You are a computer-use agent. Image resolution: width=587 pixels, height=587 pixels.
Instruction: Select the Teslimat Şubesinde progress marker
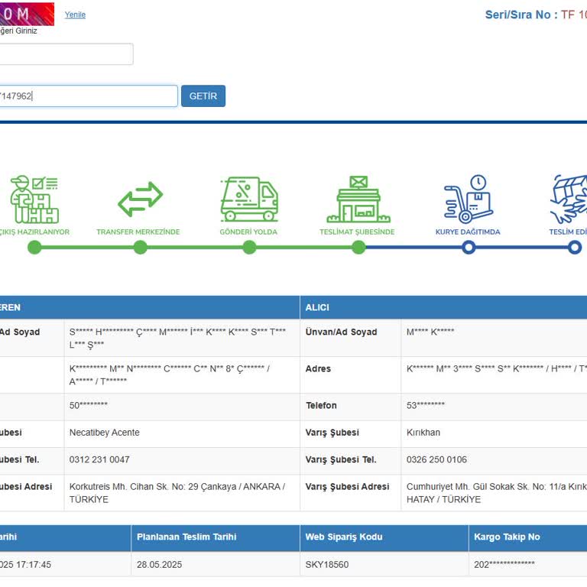358,247
